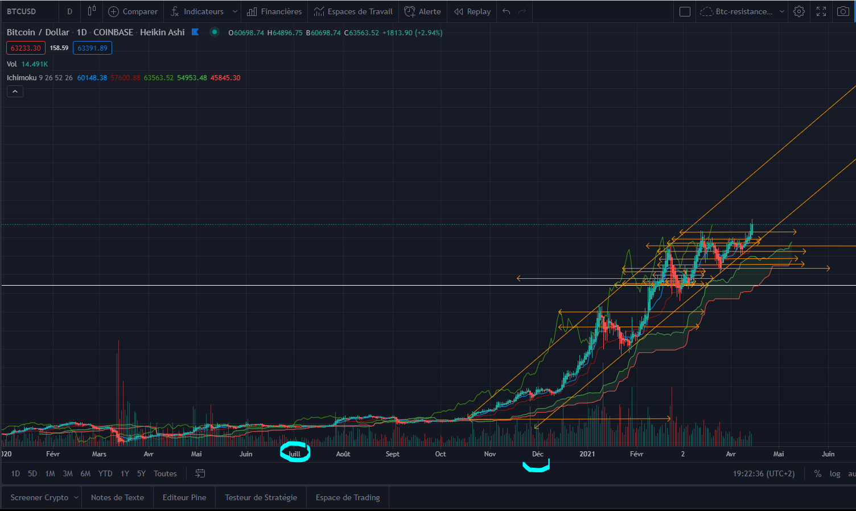Set range to YTD
Viewport: 856px width, 511px height.
click(x=105, y=473)
